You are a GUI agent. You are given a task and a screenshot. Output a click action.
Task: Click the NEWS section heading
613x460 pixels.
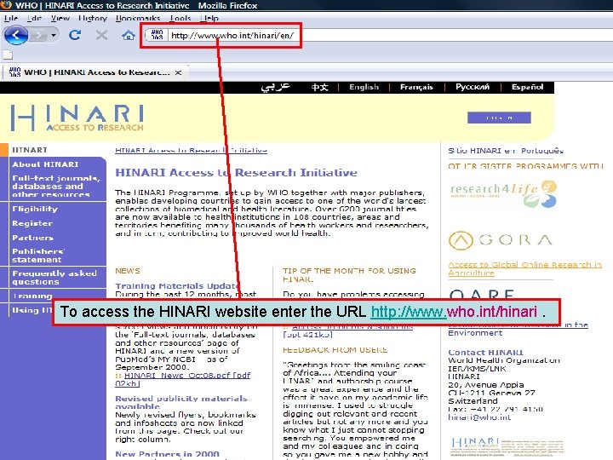click(128, 271)
